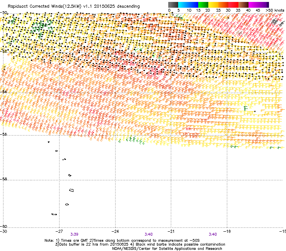Screen dimensions: 286x251
Task: Select the cyan-blue 5-15 knots color band
Action: tap(188, 5)
